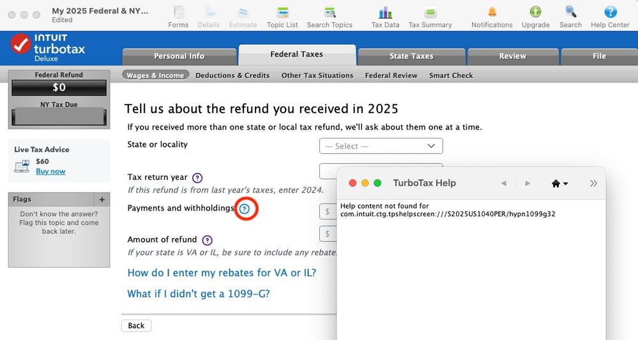638x340 pixels.
Task: Expand TurboTax Help toolbar overflow chevrons
Action: point(593,183)
